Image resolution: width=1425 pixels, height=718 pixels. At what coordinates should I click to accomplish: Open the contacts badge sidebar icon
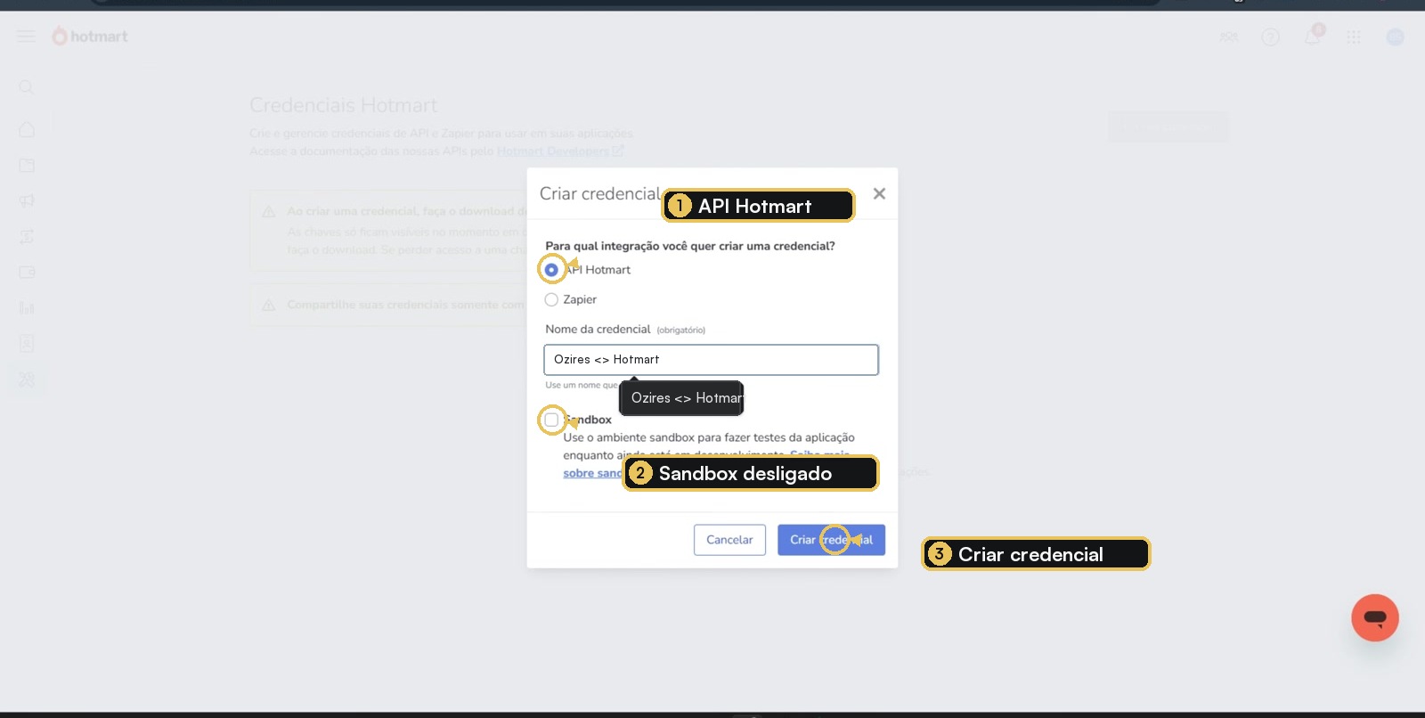[x=27, y=344]
